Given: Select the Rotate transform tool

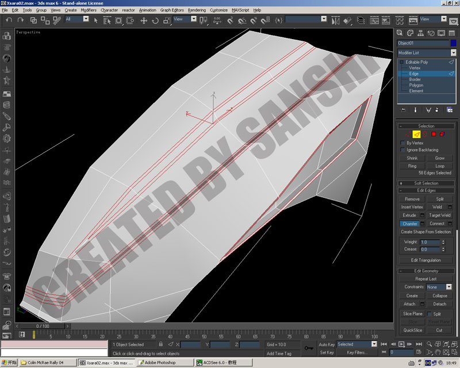Looking at the screenshot, I should [x=155, y=21].
